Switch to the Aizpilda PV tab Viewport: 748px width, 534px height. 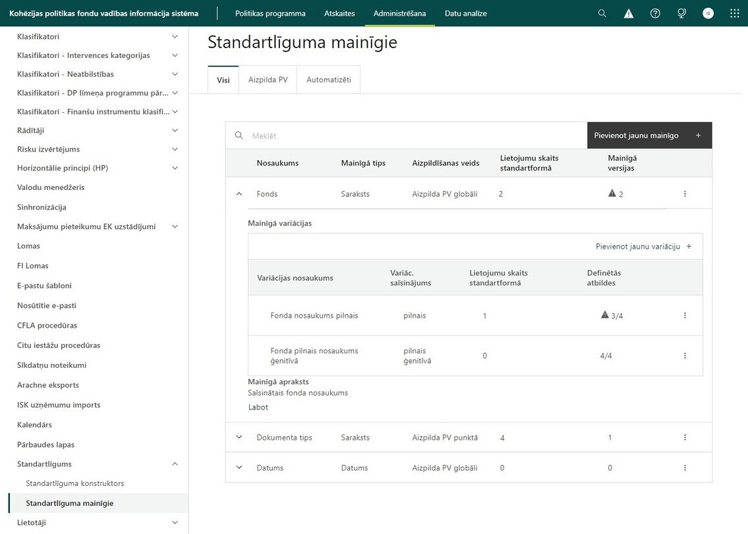pos(268,80)
